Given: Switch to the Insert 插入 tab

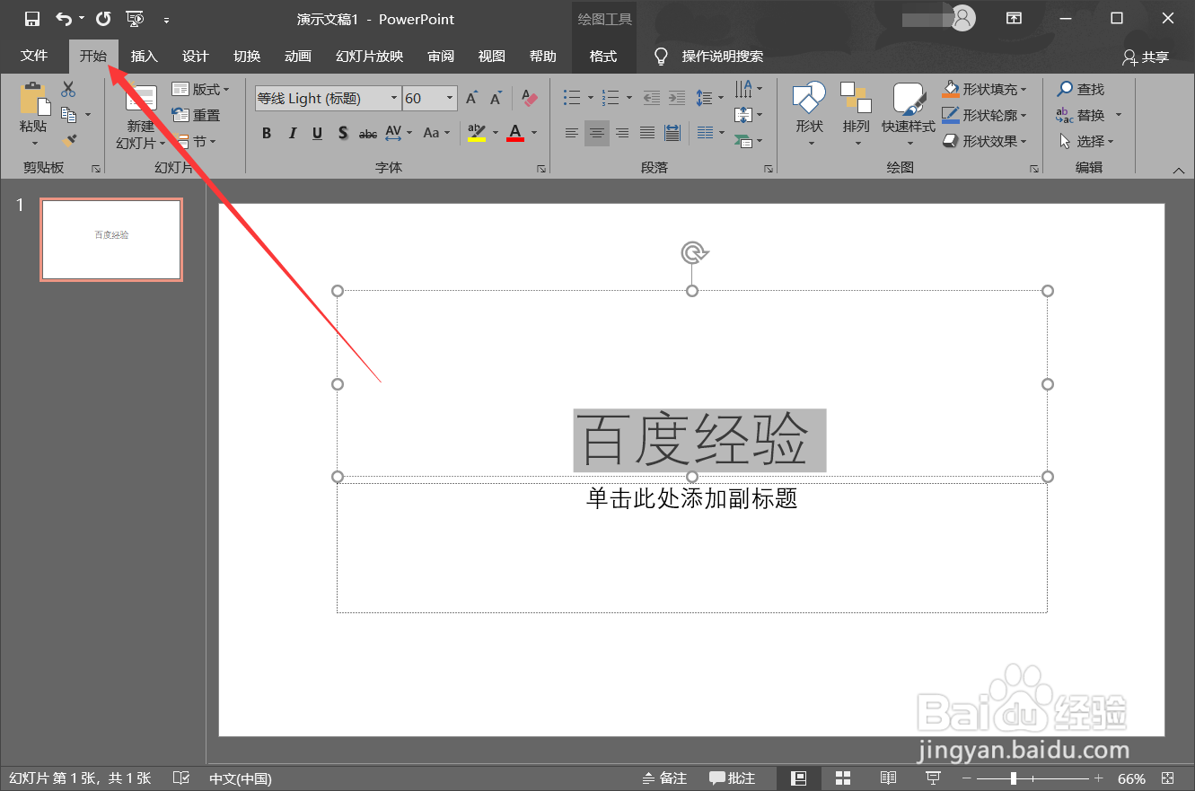Looking at the screenshot, I should coord(144,56).
